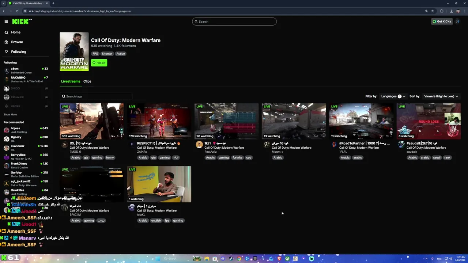Screen dimensions: 468x263
Task: Expand Show More in Following list
Action: tap(10, 114)
